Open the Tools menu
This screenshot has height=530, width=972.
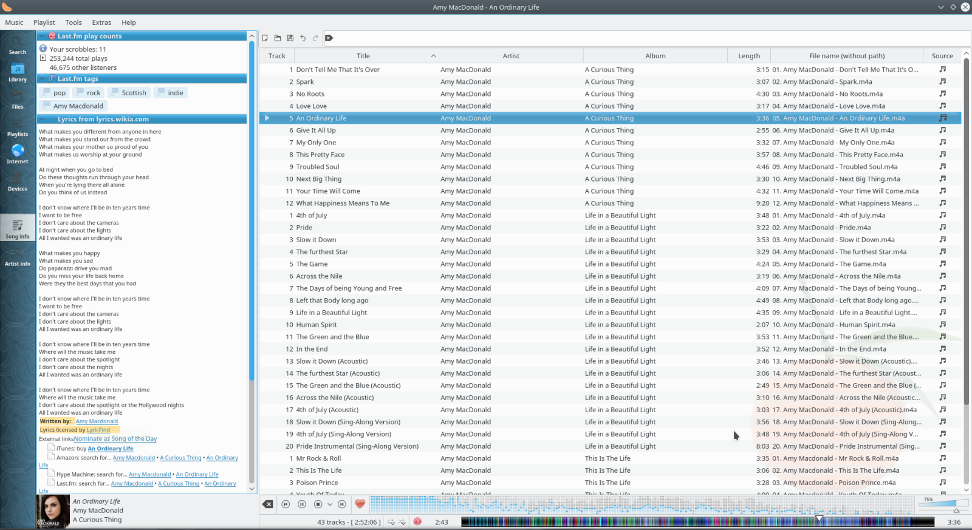click(x=74, y=22)
